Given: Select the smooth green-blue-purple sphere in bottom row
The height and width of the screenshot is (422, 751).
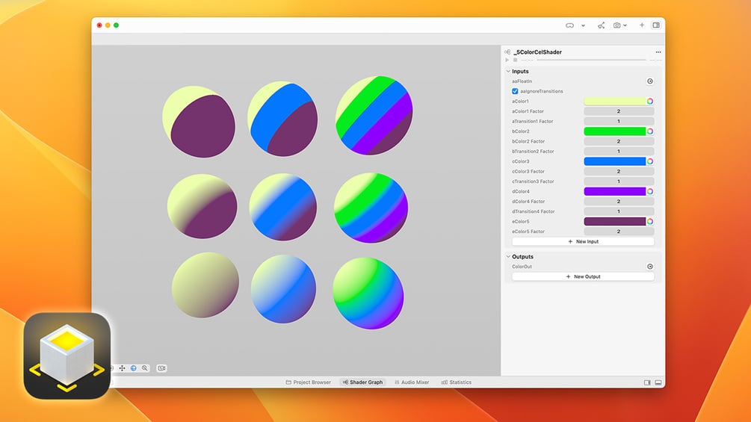Looking at the screenshot, I should [368, 293].
